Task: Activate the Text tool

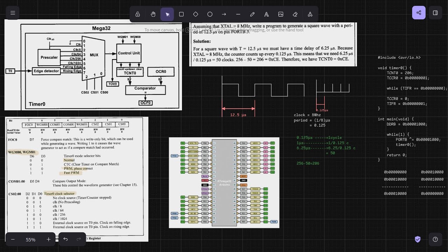Action: click(x=266, y=14)
